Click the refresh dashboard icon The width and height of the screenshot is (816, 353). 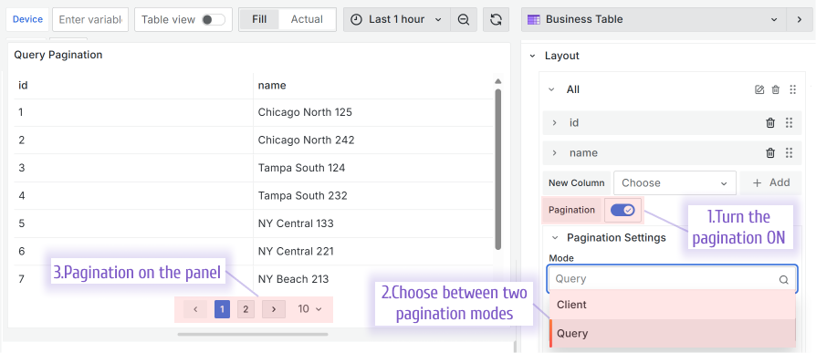click(x=496, y=20)
